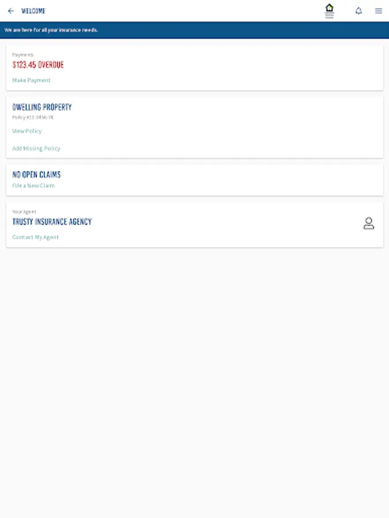Tap the back arrow icon
The width and height of the screenshot is (389, 518).
point(11,11)
